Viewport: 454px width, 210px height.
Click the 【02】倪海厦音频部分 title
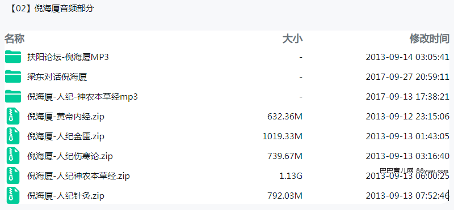(x=51, y=8)
